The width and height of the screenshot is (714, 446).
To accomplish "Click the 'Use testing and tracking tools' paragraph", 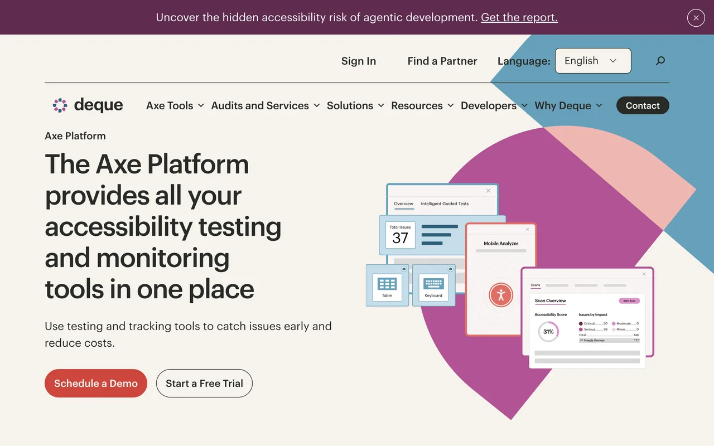I will coord(189,334).
